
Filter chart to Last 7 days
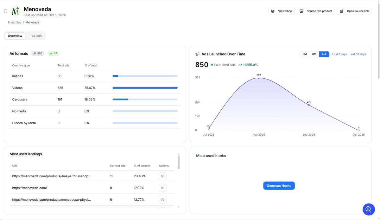click(339, 54)
